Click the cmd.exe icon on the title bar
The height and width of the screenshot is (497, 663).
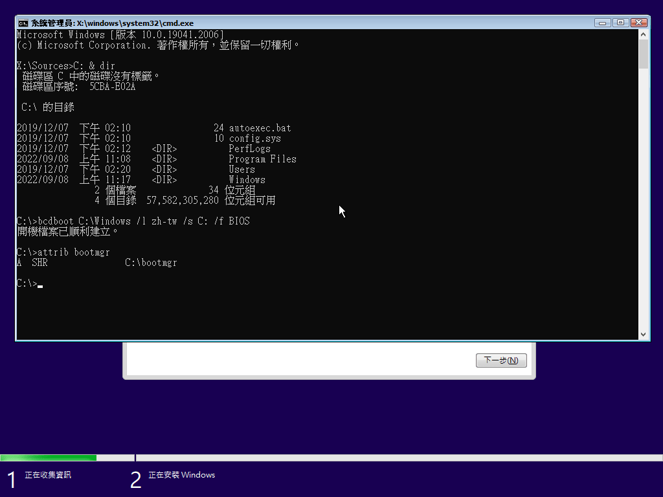point(21,21)
